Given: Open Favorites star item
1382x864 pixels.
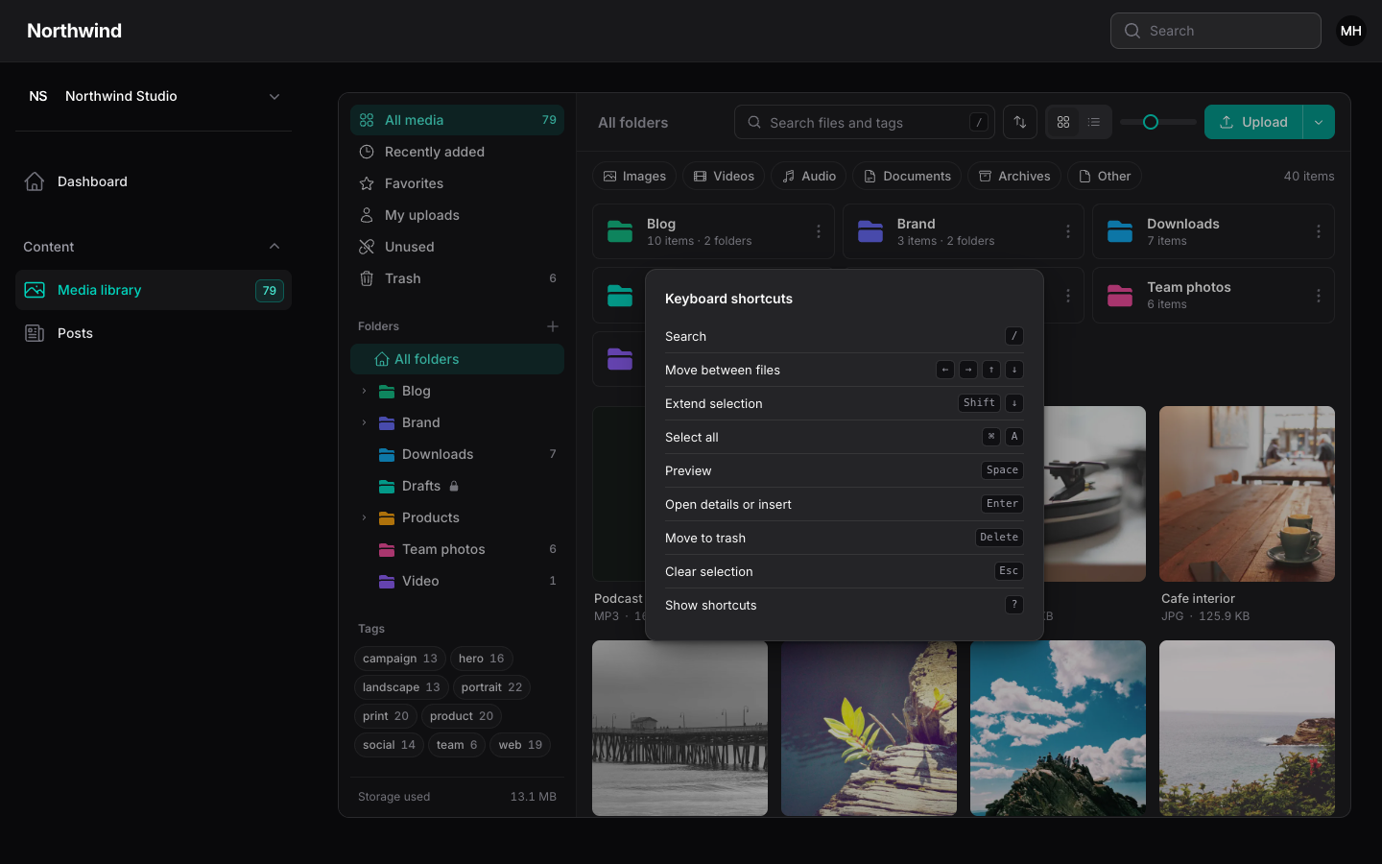Looking at the screenshot, I should click(457, 183).
